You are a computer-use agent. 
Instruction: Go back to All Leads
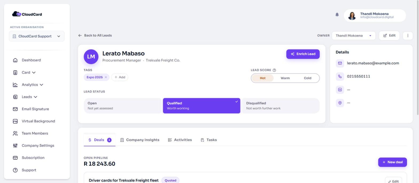pos(95,35)
